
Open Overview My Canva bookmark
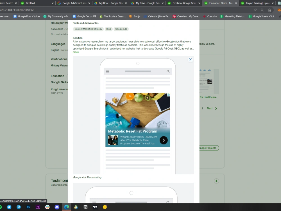(x=186, y=16)
